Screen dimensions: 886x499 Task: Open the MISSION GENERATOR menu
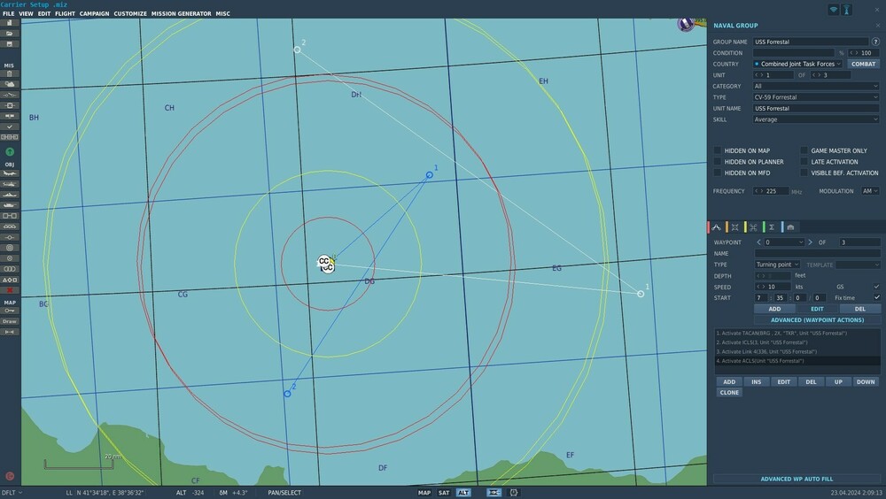(181, 13)
